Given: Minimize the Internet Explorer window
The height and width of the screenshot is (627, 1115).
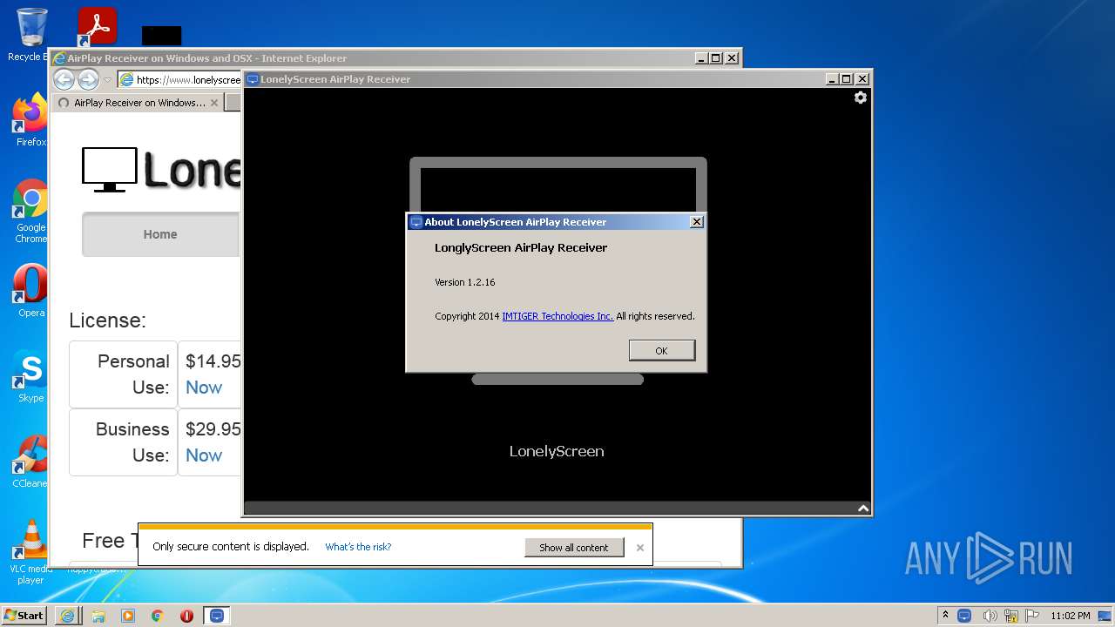Looking at the screenshot, I should click(x=701, y=58).
